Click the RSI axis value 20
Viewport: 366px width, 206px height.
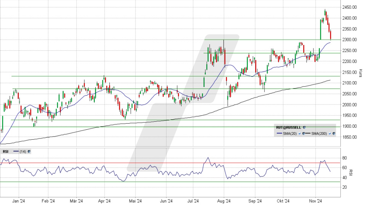345,187
